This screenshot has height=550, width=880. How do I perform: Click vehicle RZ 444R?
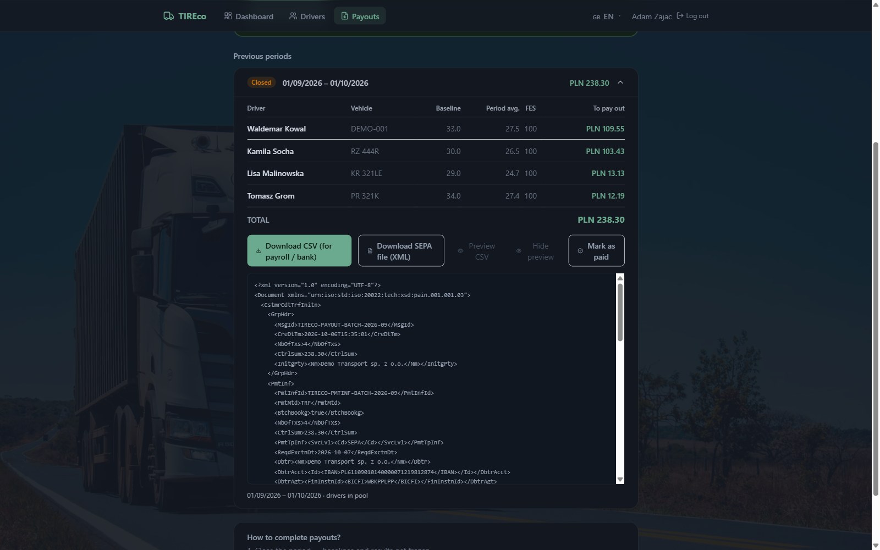click(365, 151)
